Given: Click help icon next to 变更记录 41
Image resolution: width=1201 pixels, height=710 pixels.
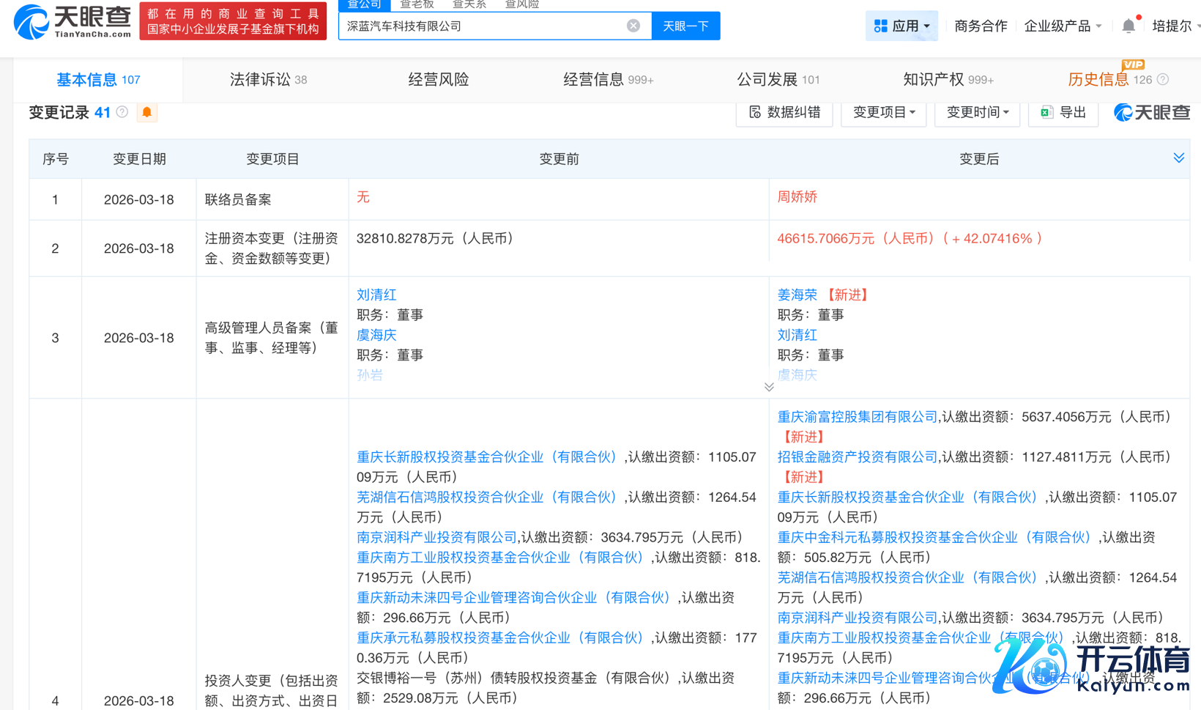Looking at the screenshot, I should pyautogui.click(x=122, y=112).
